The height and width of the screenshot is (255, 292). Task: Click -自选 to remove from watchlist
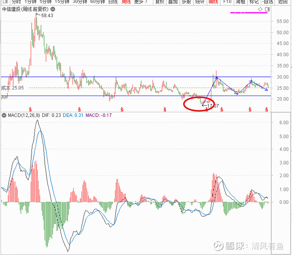pyautogui.click(x=268, y=2)
